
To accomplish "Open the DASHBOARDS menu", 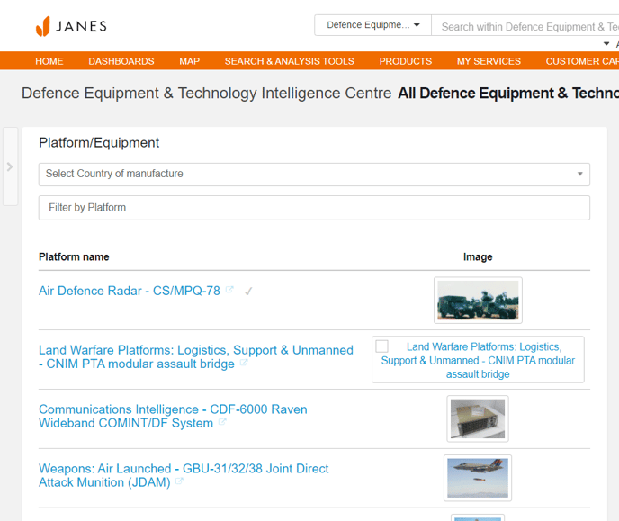I will click(121, 61).
